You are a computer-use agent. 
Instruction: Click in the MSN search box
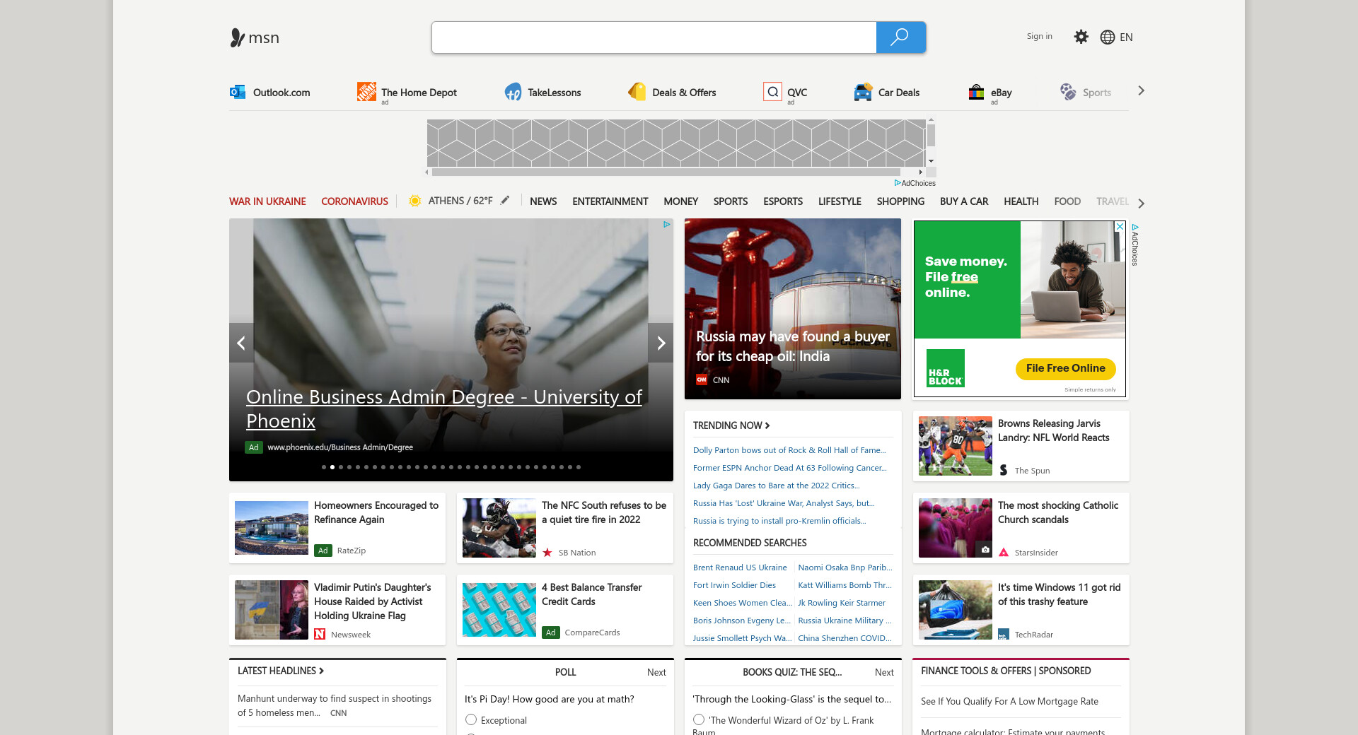(x=654, y=37)
